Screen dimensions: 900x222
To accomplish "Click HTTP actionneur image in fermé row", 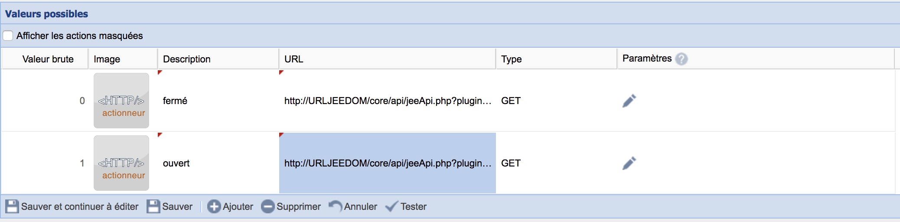I will (121, 101).
